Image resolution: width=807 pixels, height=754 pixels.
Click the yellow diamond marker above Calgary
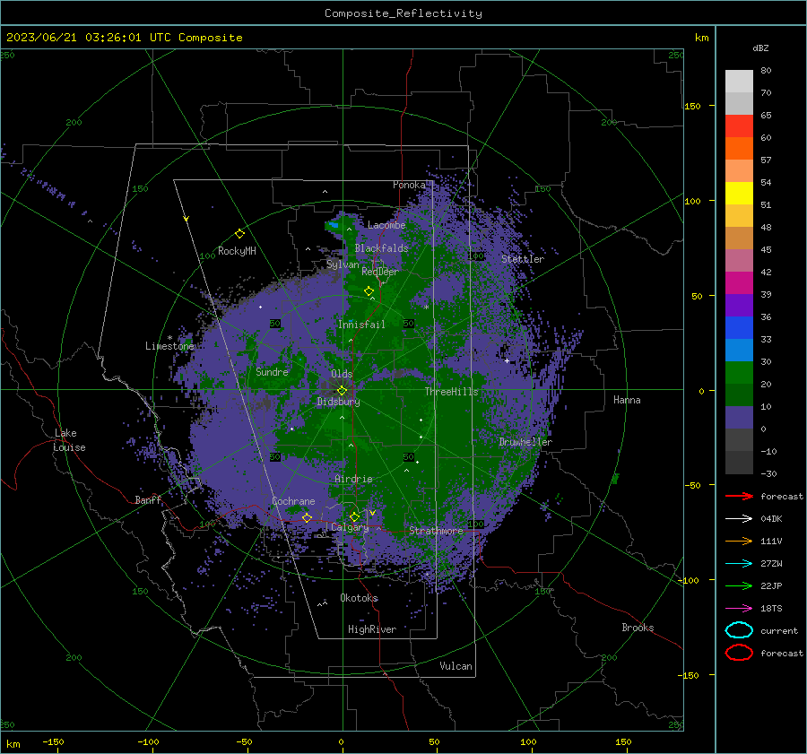click(354, 516)
